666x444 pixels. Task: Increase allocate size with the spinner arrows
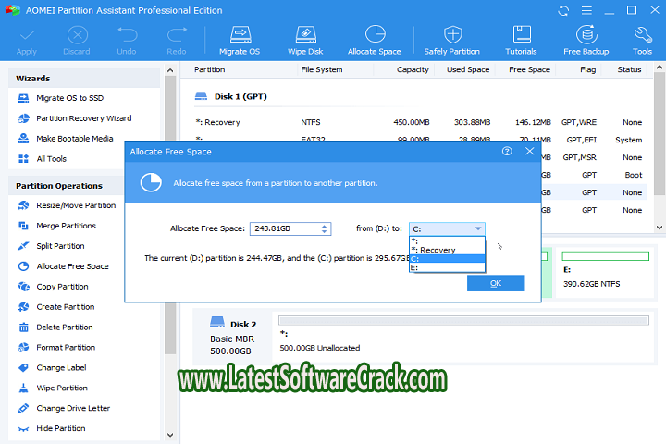point(325,226)
